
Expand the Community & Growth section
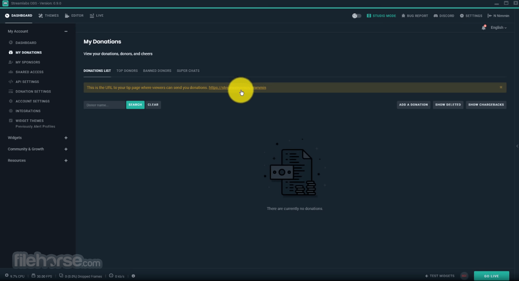pos(66,149)
